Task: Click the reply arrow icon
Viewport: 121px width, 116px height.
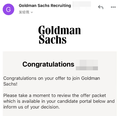Action: click(x=100, y=7)
